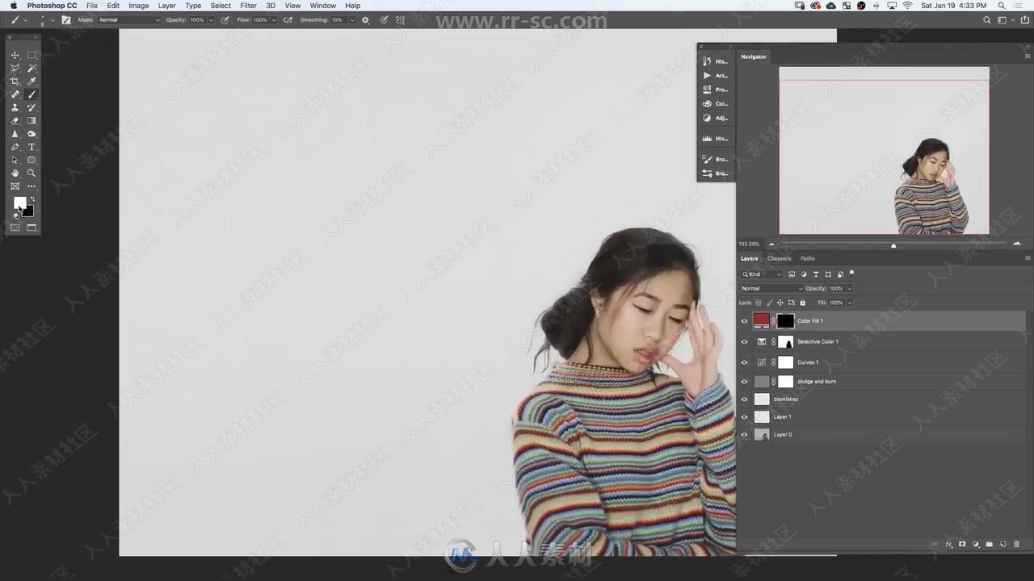The width and height of the screenshot is (1034, 581).
Task: Select the Move tool
Action: tap(15, 55)
